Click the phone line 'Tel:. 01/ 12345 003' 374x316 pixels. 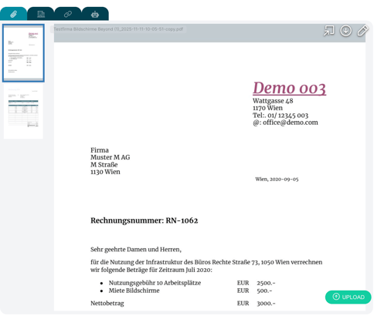click(280, 116)
